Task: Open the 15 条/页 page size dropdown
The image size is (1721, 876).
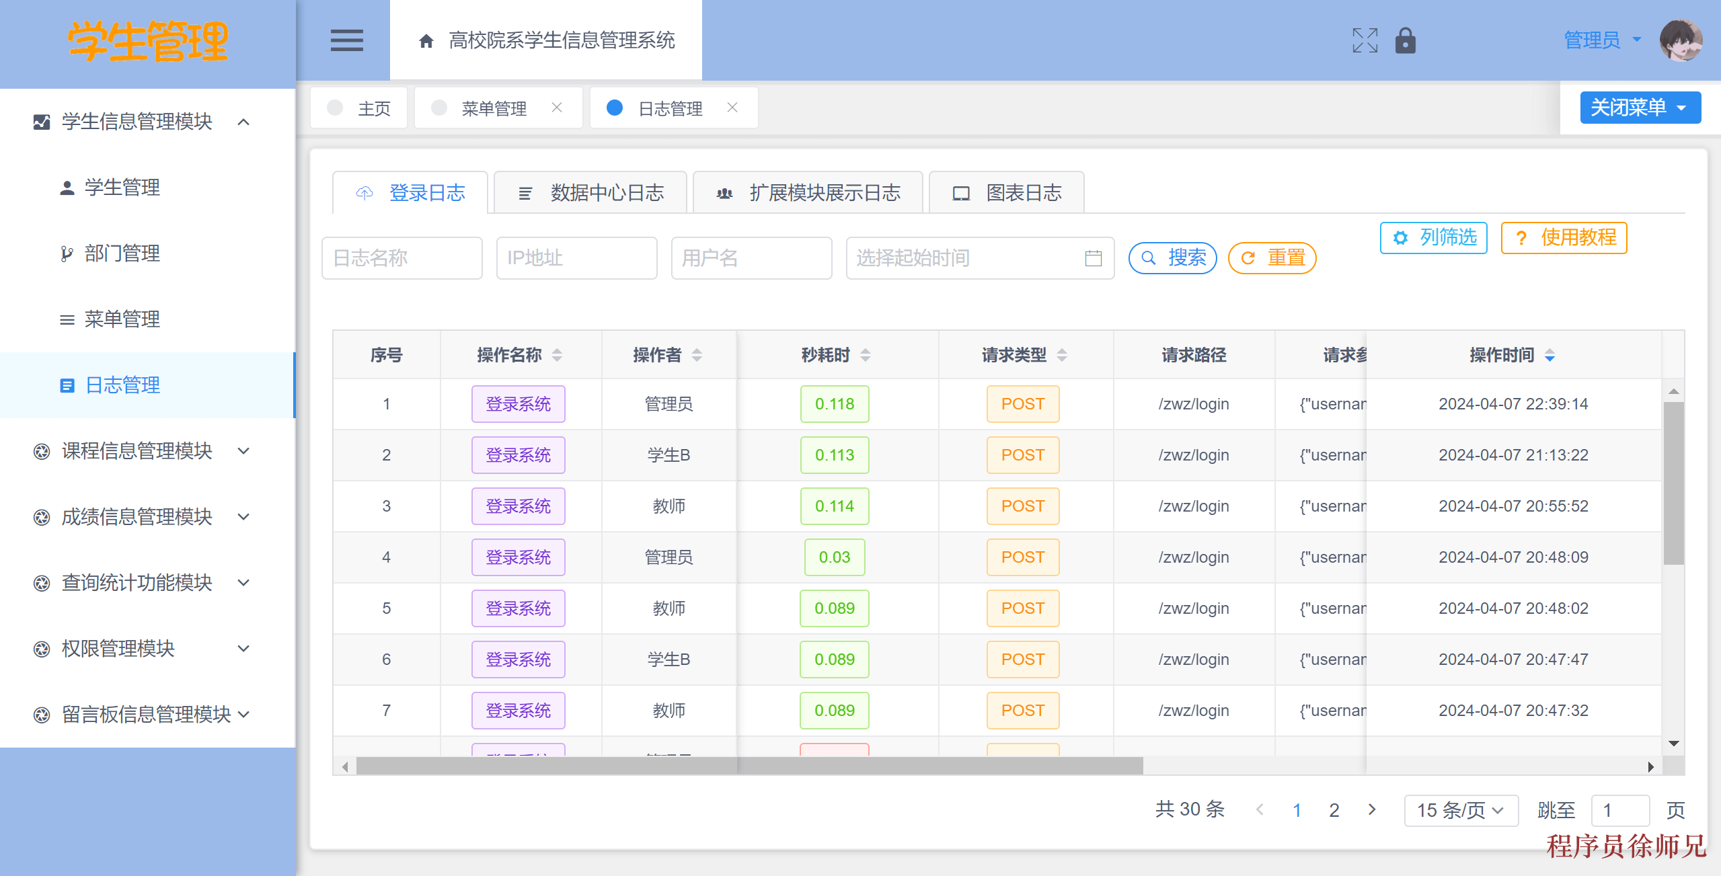Action: pyautogui.click(x=1460, y=810)
